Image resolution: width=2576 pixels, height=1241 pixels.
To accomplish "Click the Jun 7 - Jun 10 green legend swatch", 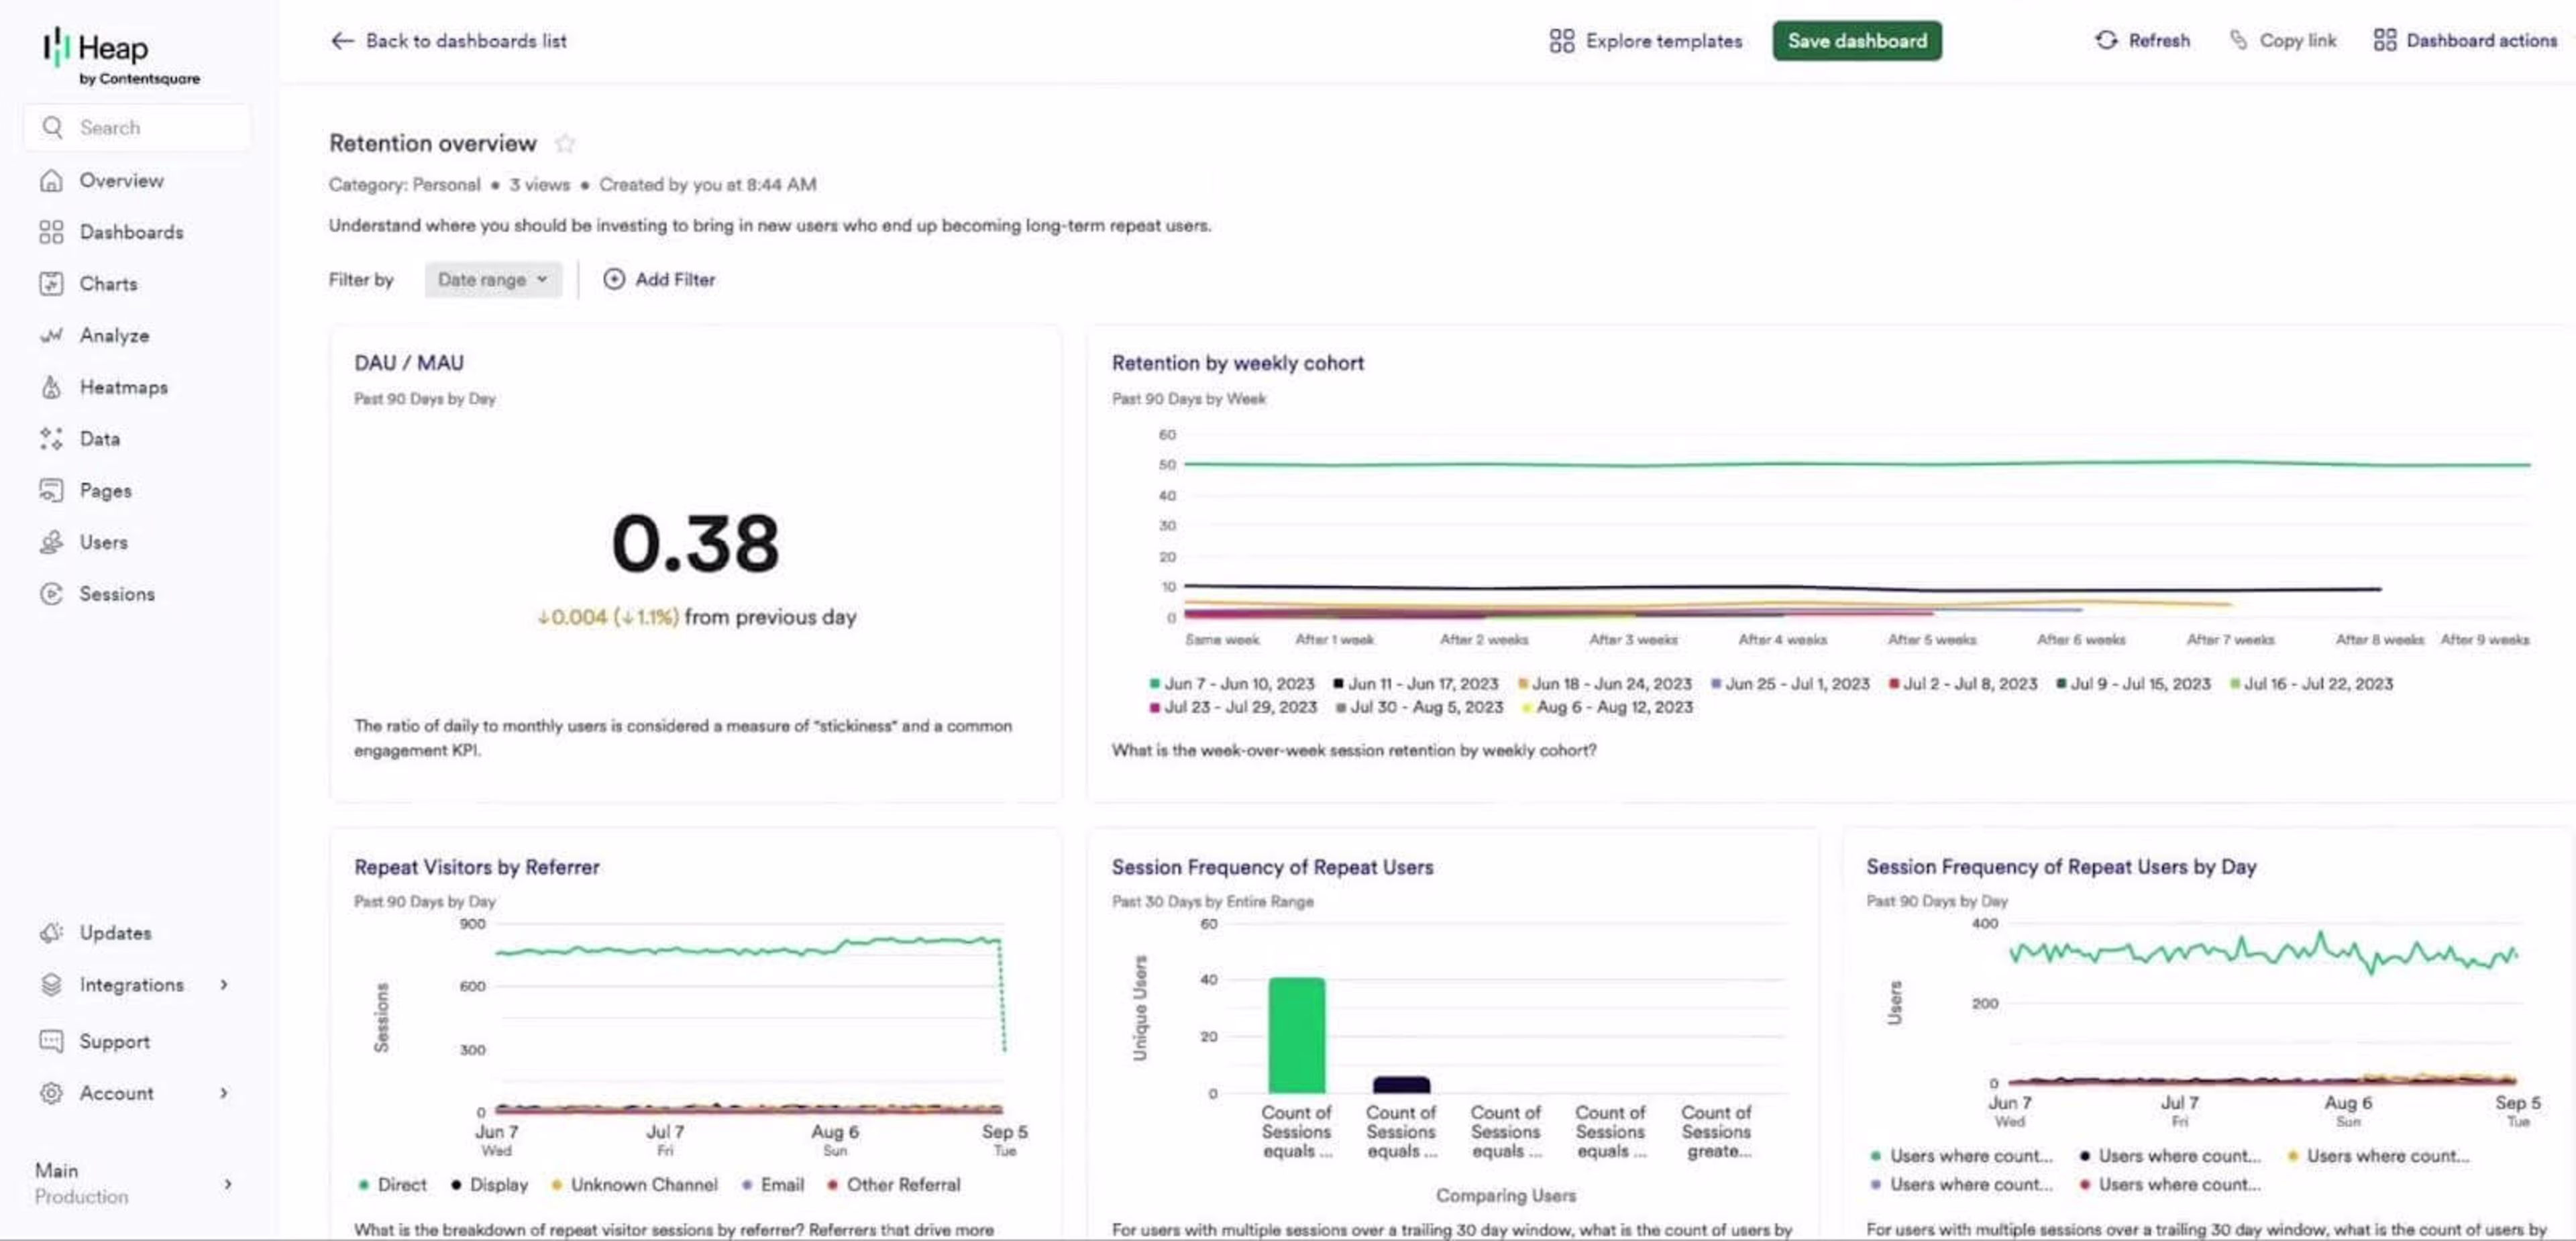I will coord(1154,684).
